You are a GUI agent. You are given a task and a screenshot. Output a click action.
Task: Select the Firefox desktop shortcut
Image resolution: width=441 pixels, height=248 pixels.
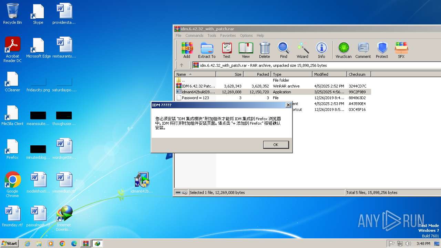click(x=12, y=149)
